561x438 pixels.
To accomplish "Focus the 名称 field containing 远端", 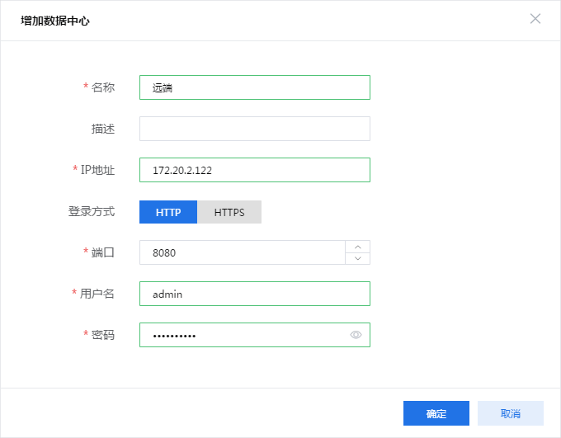I will point(255,87).
